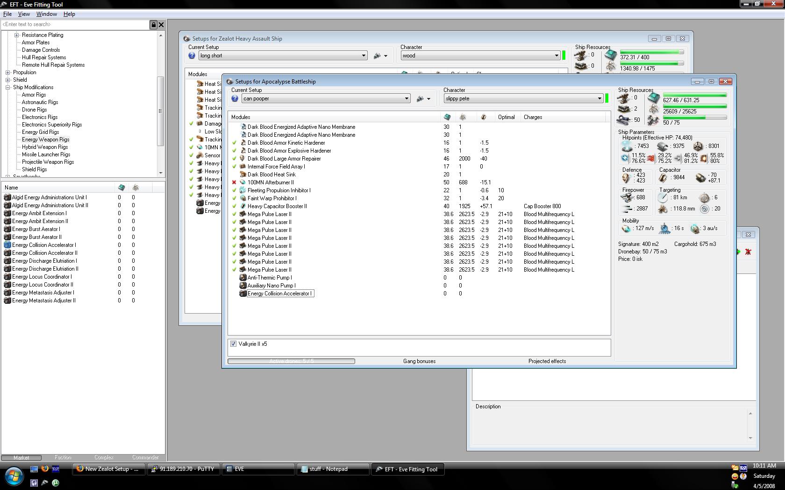Switch to the Faction tab
The image size is (785, 490).
point(63,457)
